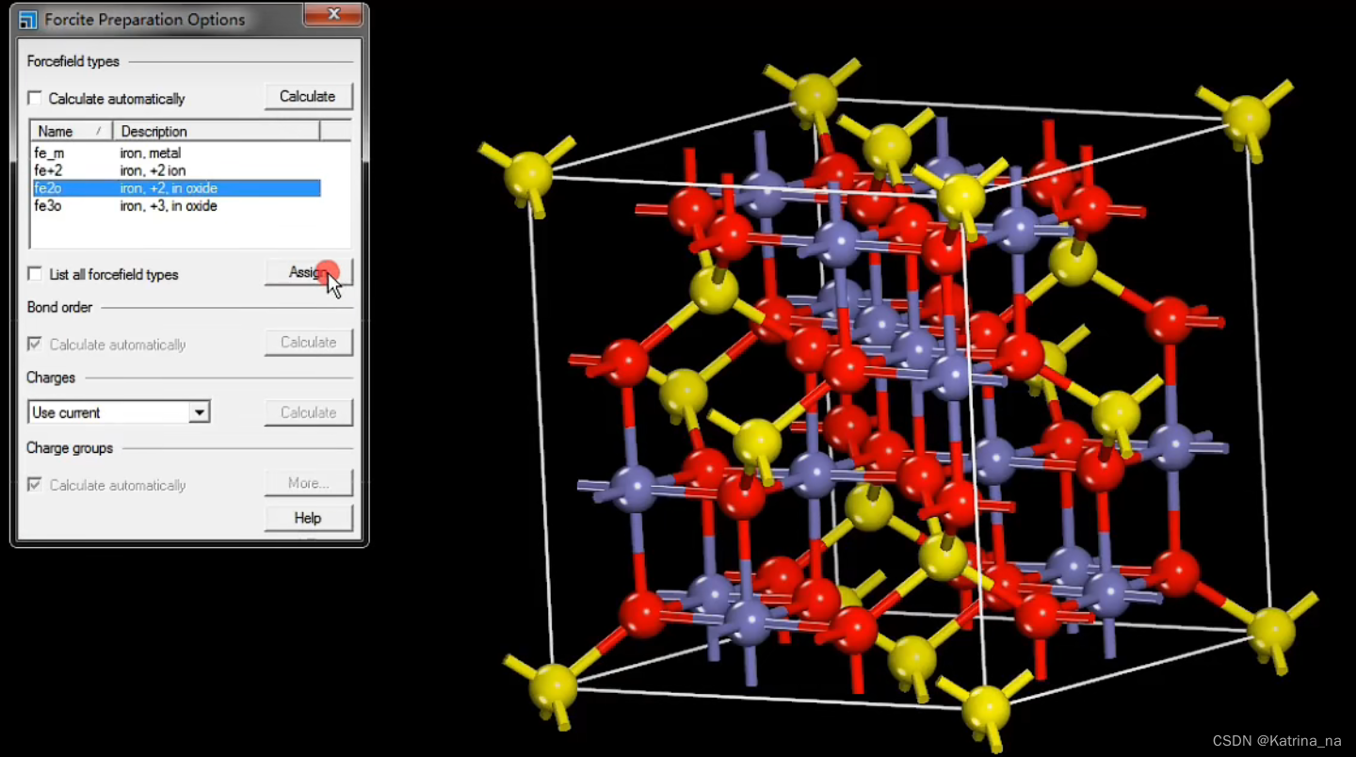Click the Assign button
Viewport: 1356px width, 757px height.
308,272
